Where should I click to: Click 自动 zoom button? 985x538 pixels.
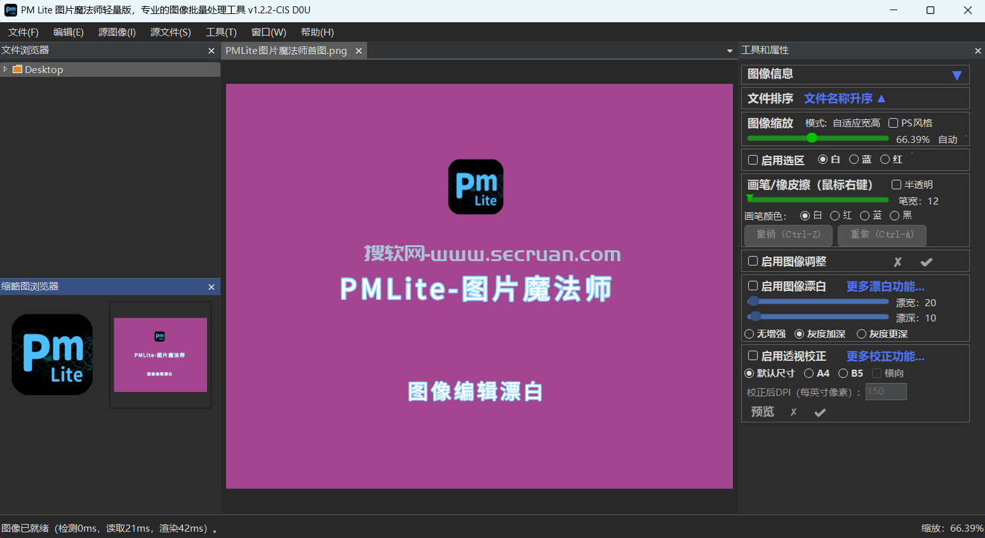tap(948, 140)
